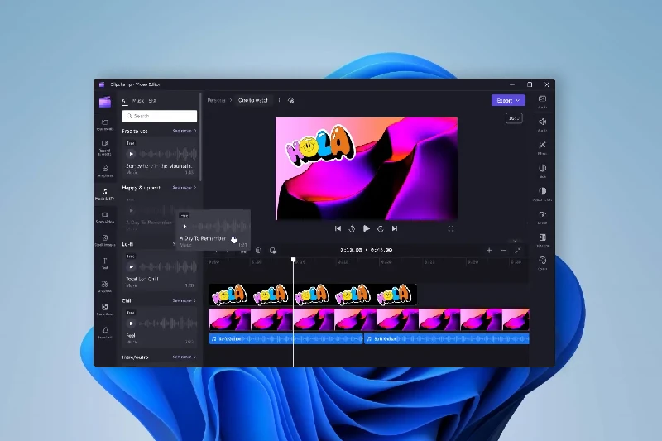Click the delete trash icon above the timeline
Image resolution: width=662 pixels, height=441 pixels.
[x=258, y=250]
